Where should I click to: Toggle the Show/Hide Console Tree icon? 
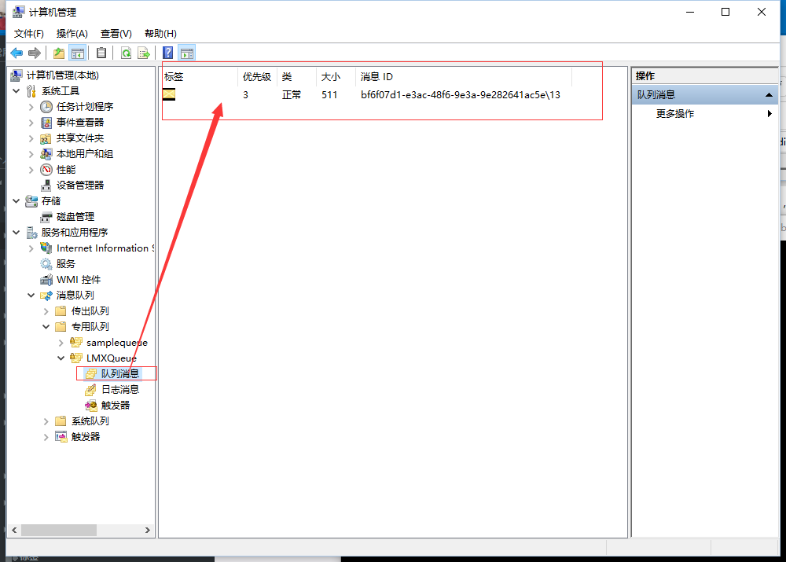[78, 53]
